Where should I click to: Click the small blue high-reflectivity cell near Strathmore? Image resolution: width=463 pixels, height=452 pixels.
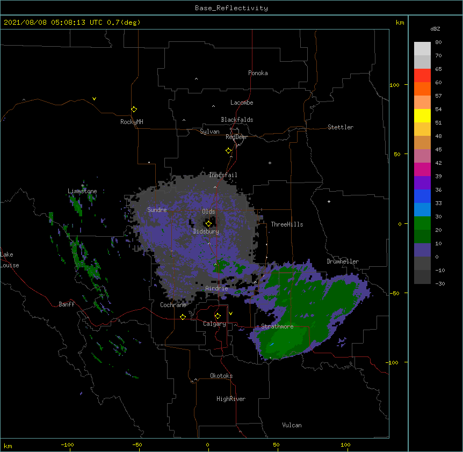pyautogui.click(x=272, y=344)
